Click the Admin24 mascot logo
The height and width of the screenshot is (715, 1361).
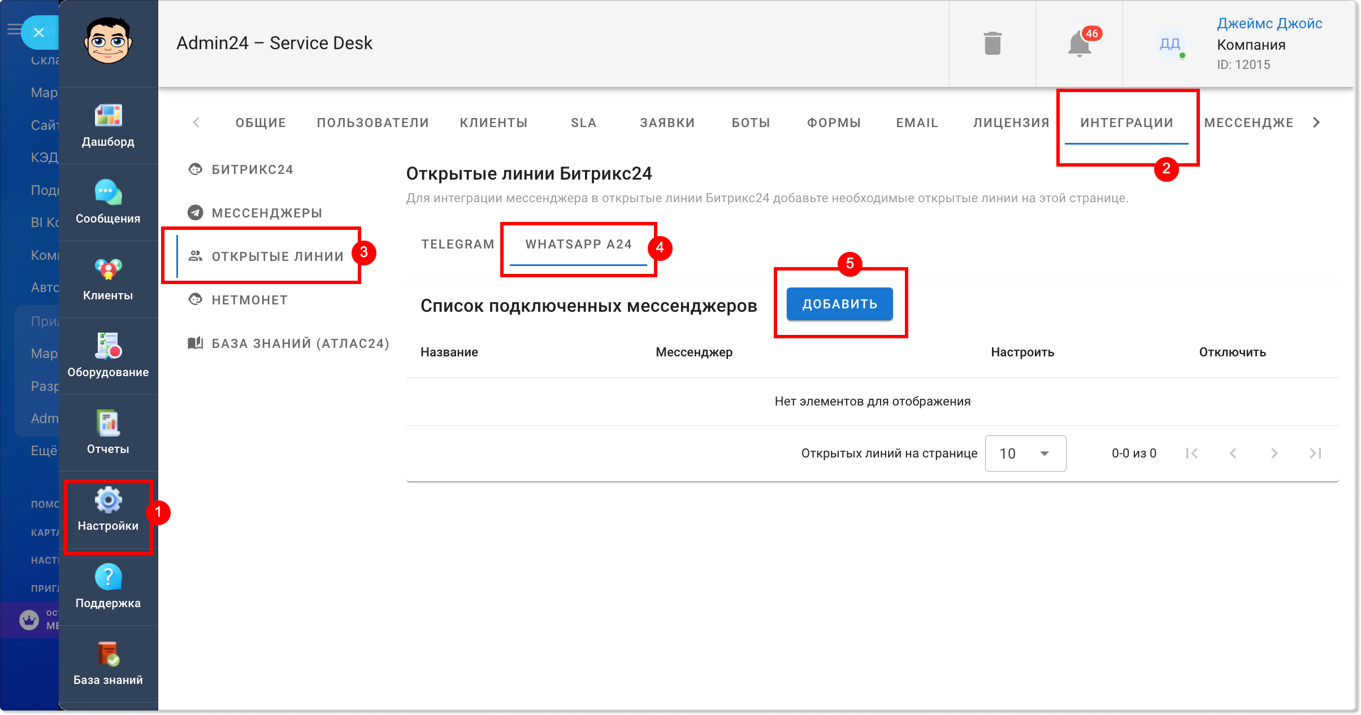pyautogui.click(x=108, y=41)
